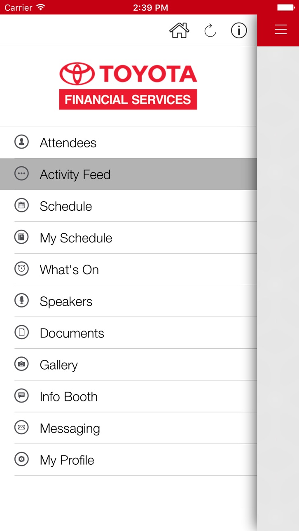Screen dimensions: 299x531
Task: Click the Toyota Financial Services logo
Action: click(x=128, y=86)
